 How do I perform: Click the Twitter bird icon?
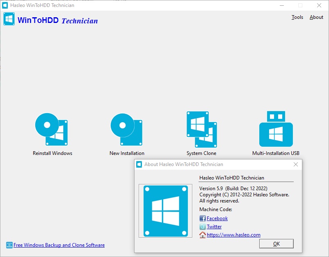[x=203, y=227]
